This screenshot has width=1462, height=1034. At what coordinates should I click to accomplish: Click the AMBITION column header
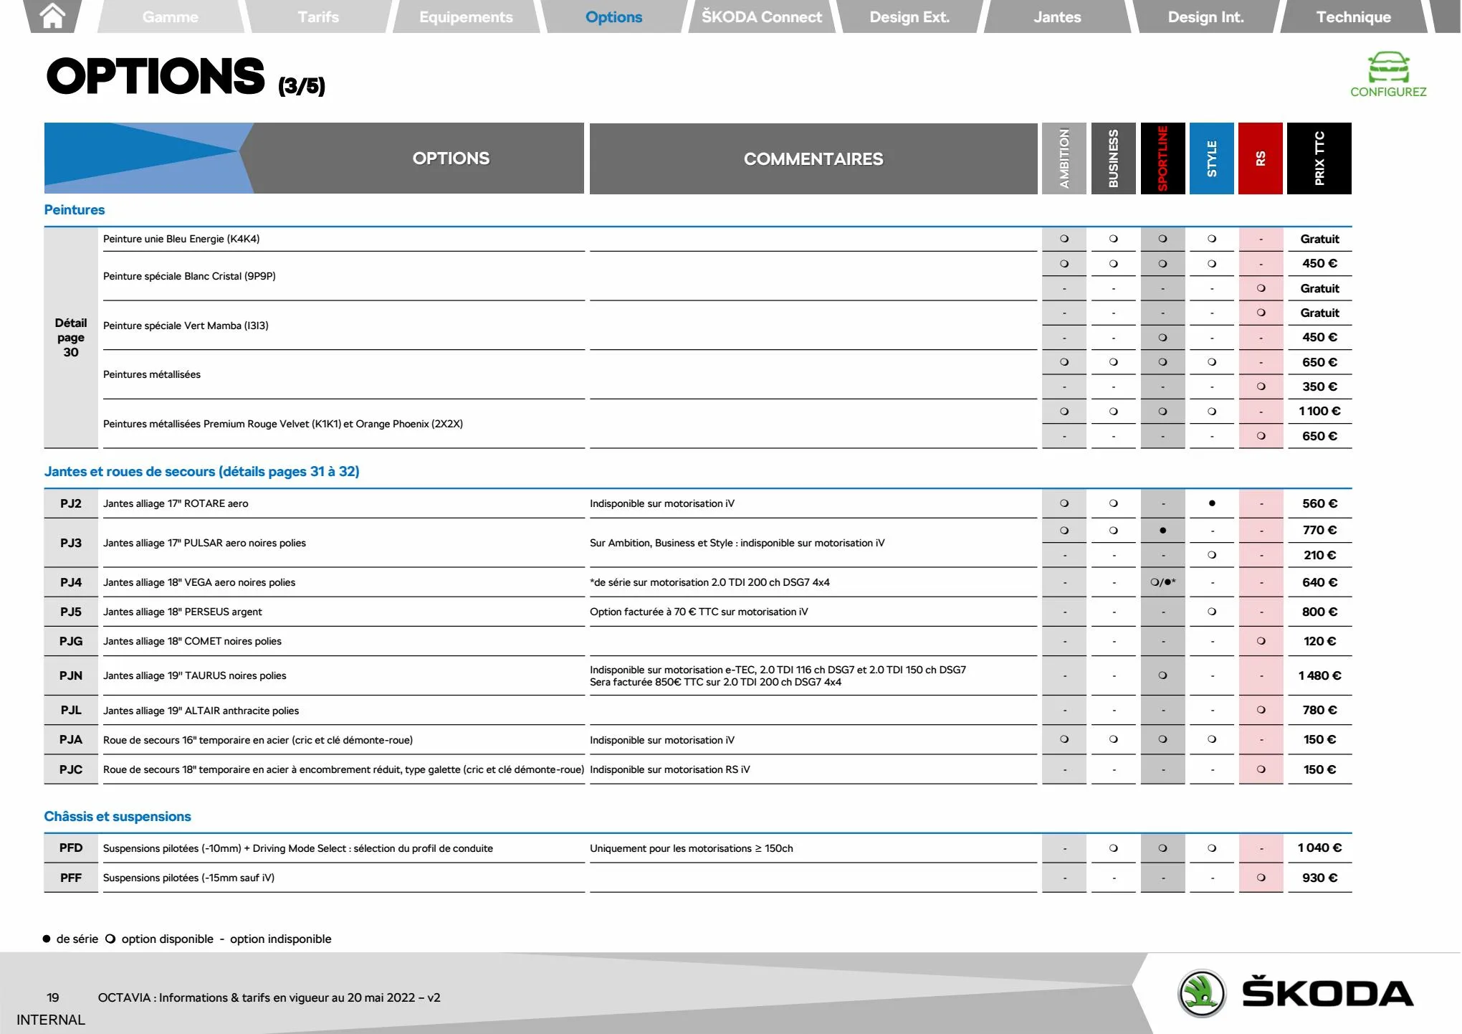(x=1064, y=158)
